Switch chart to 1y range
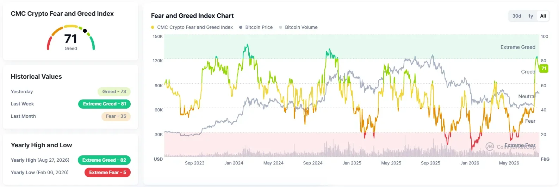Screen dimensions: 559x187 point(530,16)
